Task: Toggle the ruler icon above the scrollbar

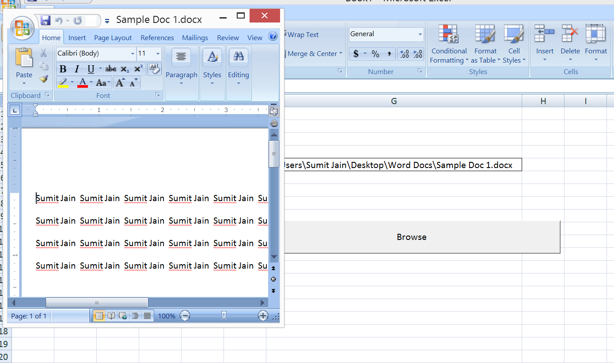Action: point(273,111)
